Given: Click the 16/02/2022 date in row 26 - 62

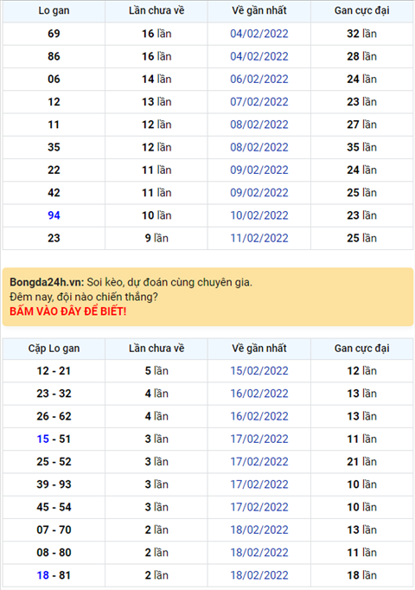Looking at the screenshot, I should point(259,416).
